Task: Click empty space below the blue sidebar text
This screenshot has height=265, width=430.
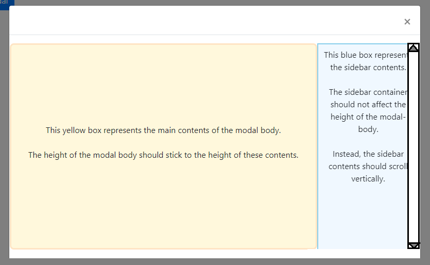Action: point(363,217)
